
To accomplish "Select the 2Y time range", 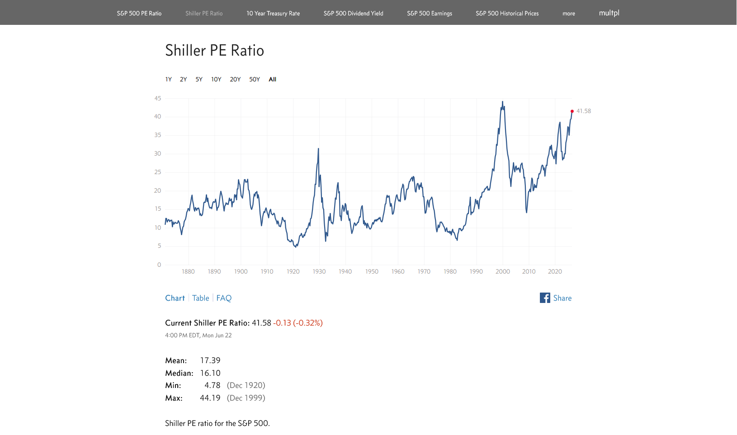I will click(183, 79).
